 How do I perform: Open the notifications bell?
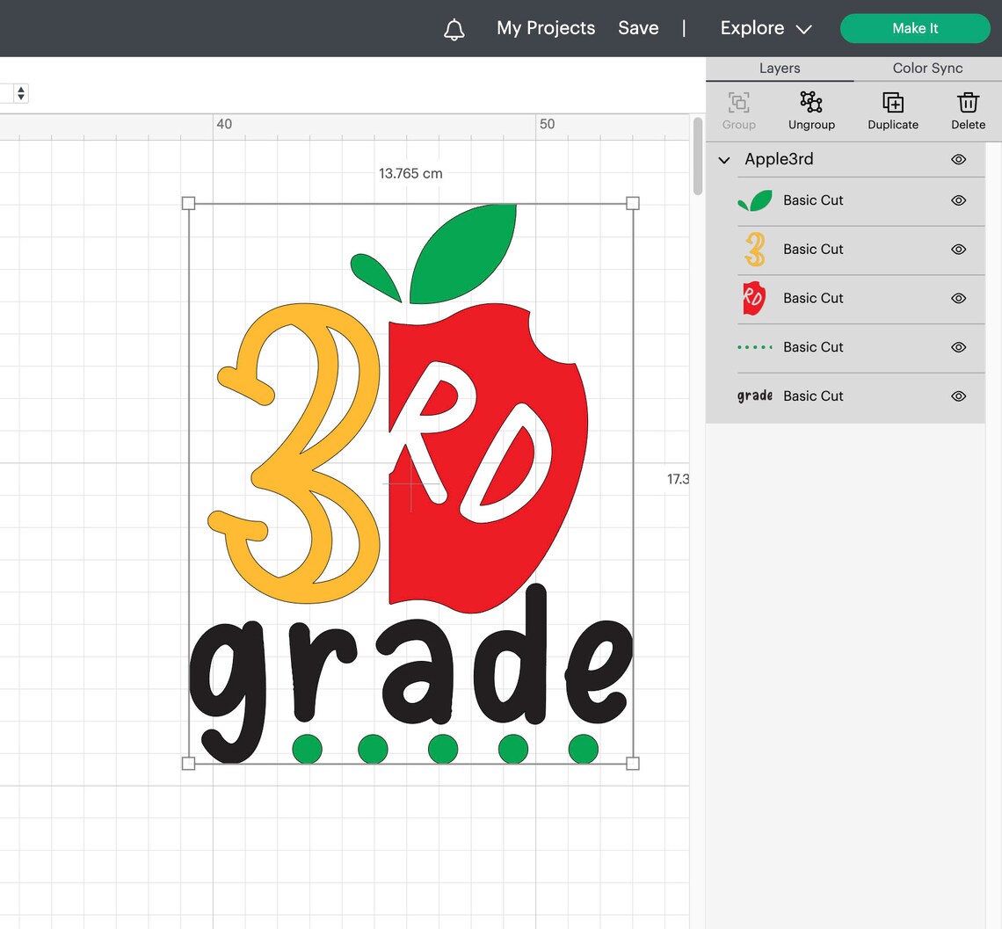[454, 28]
